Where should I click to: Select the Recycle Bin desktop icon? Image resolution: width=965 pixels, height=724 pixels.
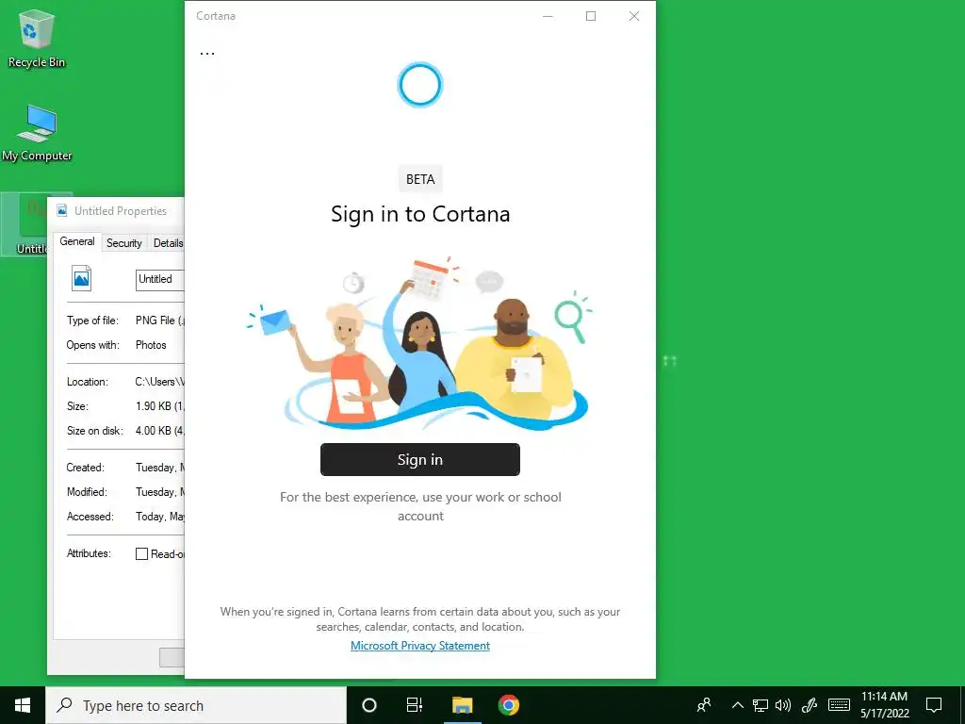click(37, 39)
